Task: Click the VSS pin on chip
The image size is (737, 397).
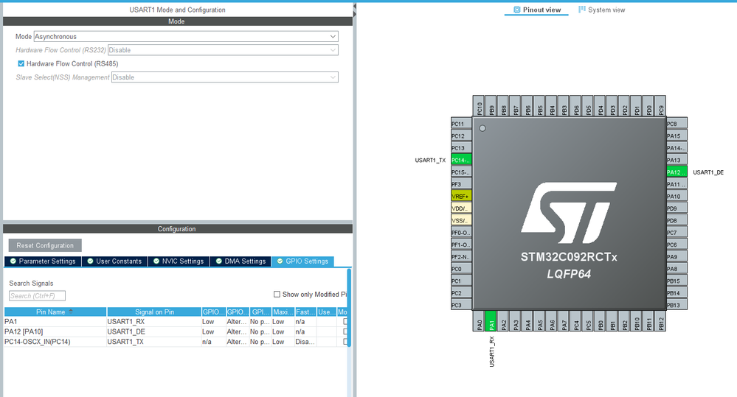Action: pos(461,220)
